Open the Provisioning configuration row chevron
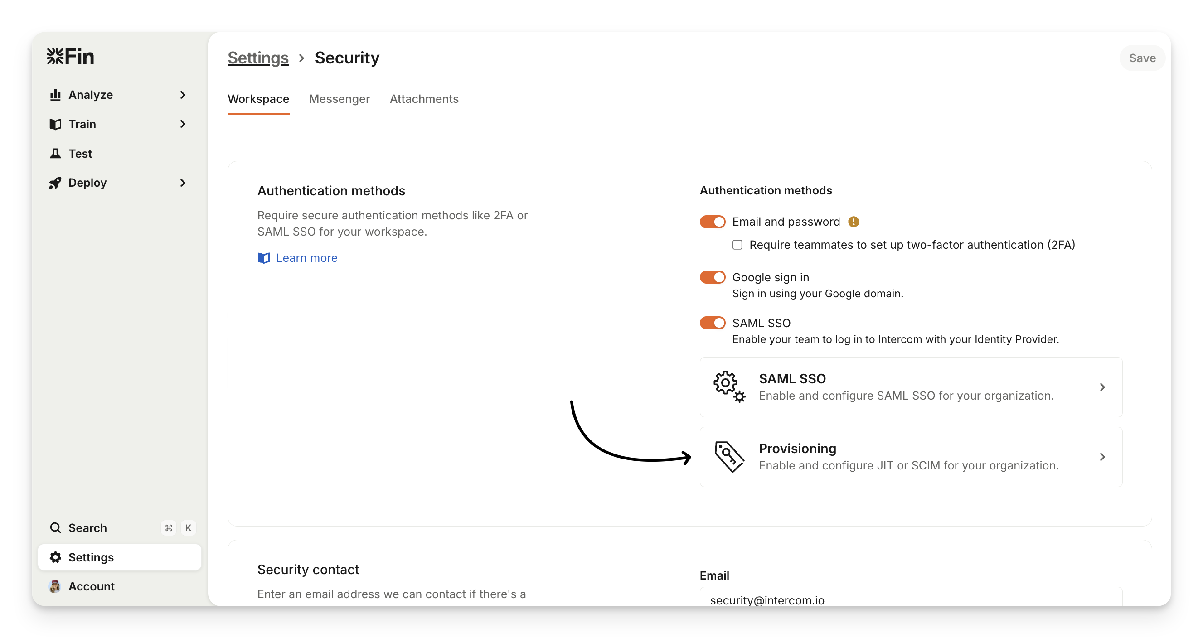The width and height of the screenshot is (1203, 638). [1102, 457]
